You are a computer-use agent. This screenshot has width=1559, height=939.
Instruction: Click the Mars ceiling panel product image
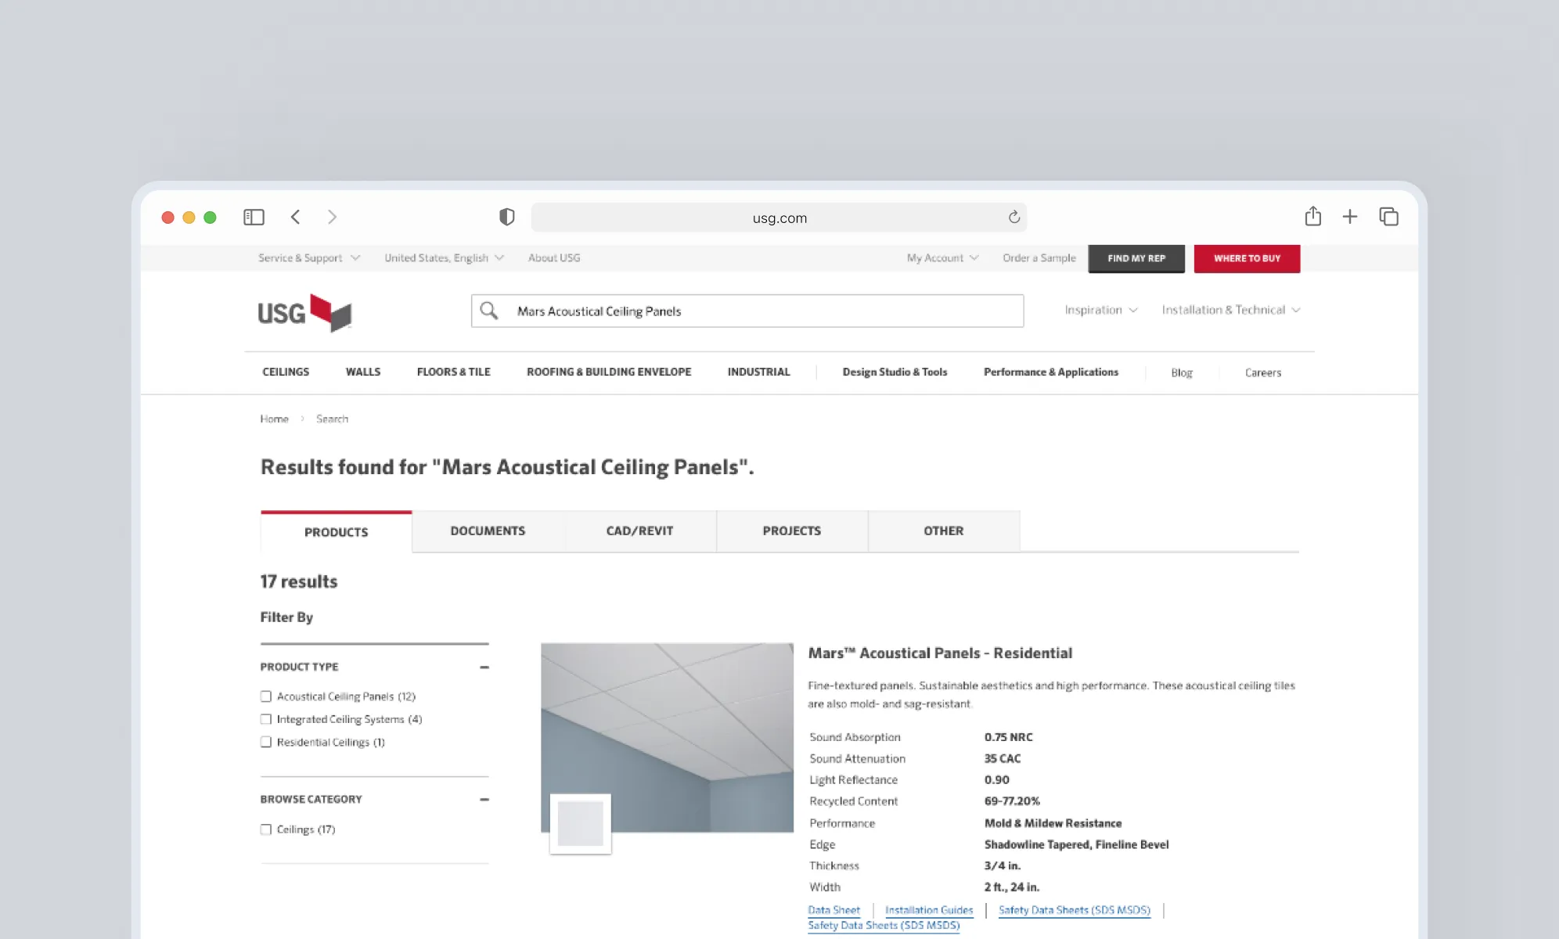click(x=667, y=737)
